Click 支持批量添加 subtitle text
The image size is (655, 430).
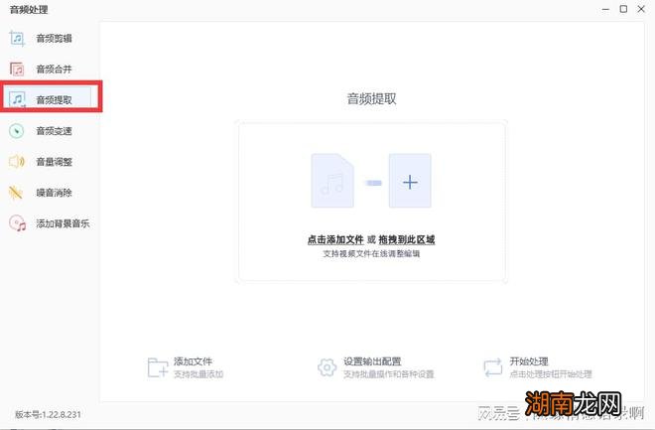tap(198, 374)
